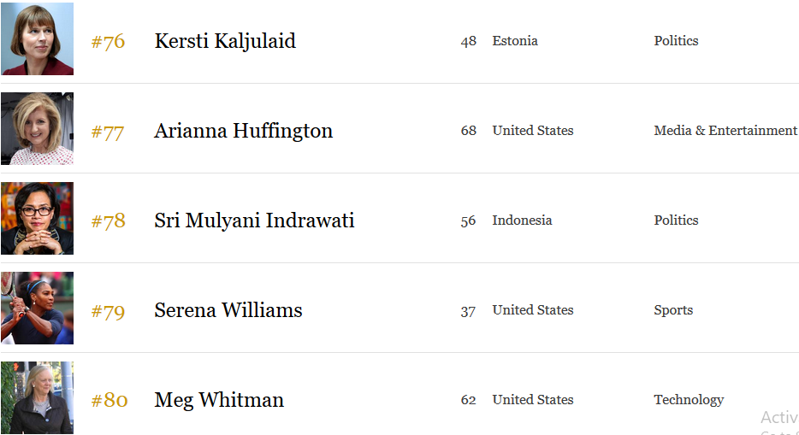Open Kersti Kaljulaid's profile photo

(x=37, y=38)
